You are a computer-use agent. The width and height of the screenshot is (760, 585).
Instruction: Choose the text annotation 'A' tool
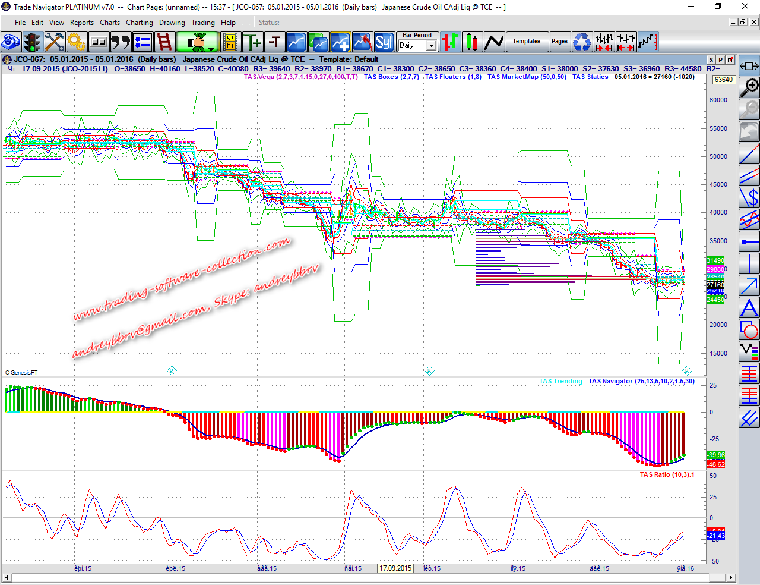coord(749,308)
